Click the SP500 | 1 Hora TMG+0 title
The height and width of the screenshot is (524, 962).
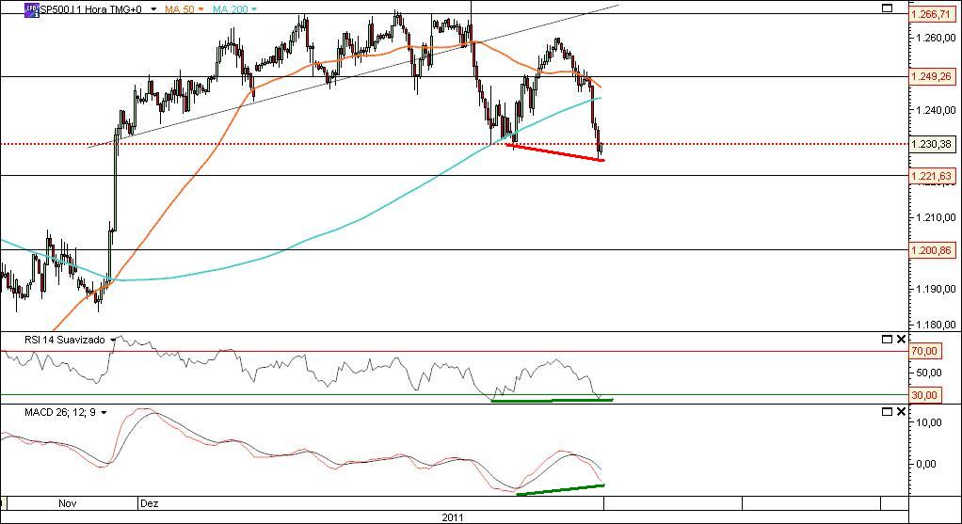(90, 9)
